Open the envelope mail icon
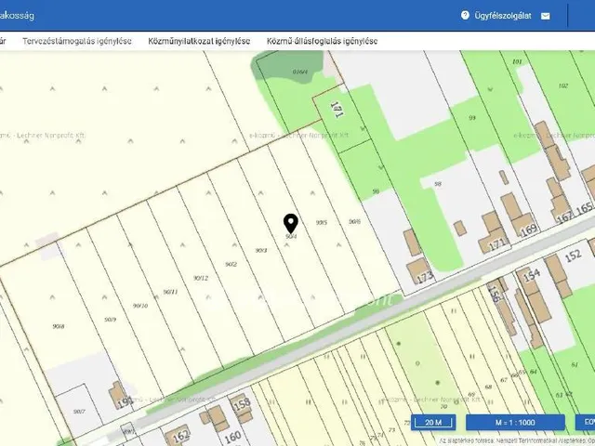Screen dimensions: 595x446 click(546, 16)
